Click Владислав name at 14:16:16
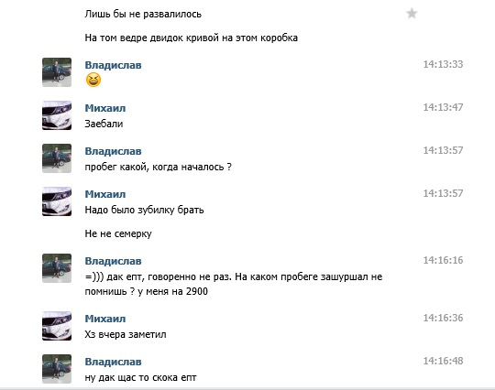The height and width of the screenshot is (390, 495). click(113, 261)
